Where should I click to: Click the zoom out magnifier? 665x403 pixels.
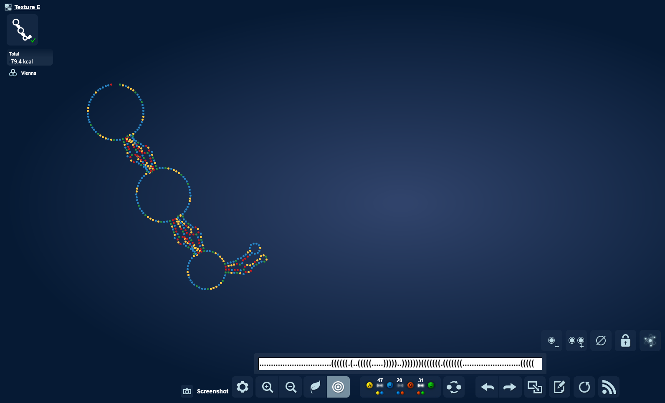point(291,387)
